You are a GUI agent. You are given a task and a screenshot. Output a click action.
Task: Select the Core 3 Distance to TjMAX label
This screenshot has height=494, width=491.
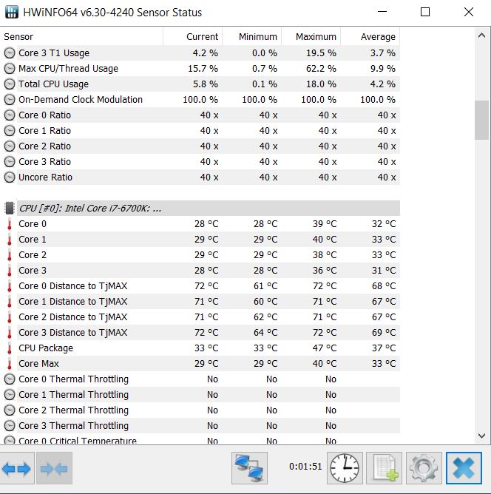[x=72, y=332]
